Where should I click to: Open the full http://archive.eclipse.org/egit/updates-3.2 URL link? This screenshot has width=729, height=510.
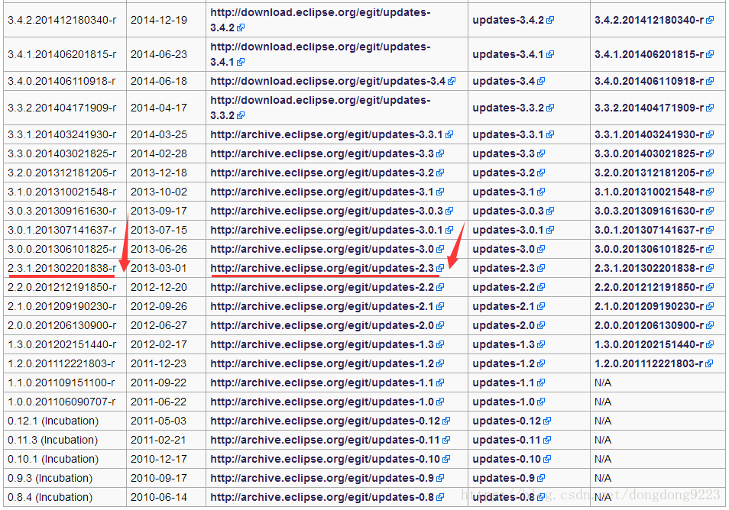pyautogui.click(x=327, y=173)
